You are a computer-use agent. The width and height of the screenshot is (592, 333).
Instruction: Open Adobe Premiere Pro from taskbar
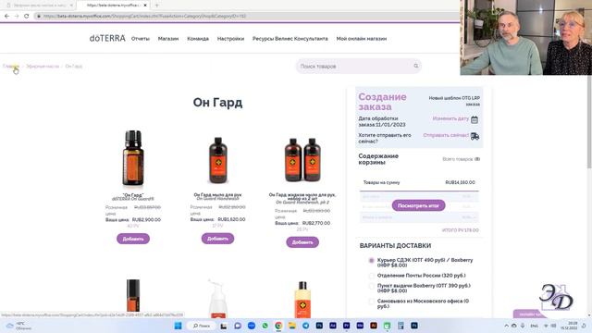tap(347, 326)
